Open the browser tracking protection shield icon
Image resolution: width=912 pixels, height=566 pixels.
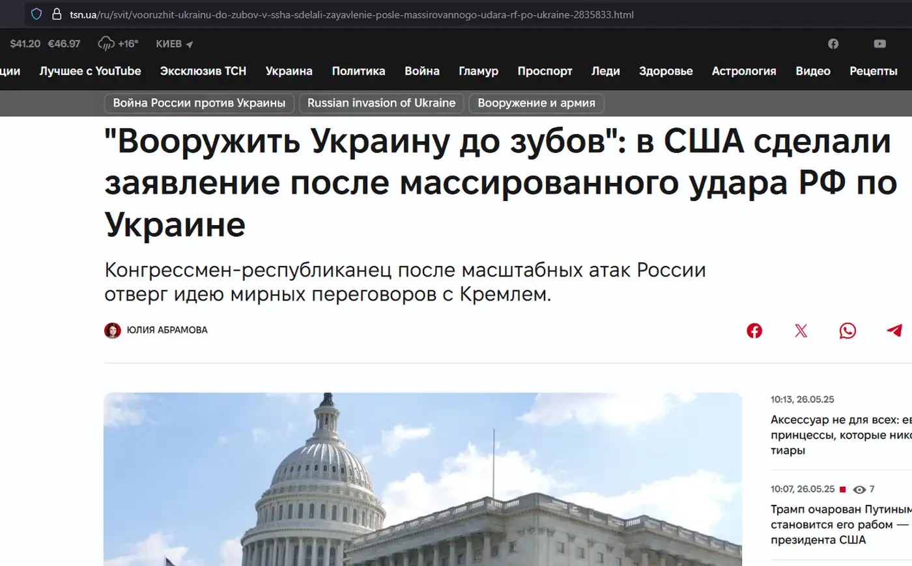(36, 14)
